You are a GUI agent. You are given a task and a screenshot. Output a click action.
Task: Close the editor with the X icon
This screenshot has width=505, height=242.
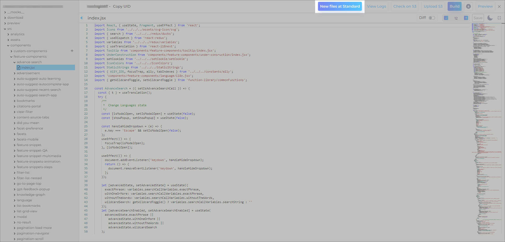[499, 7]
